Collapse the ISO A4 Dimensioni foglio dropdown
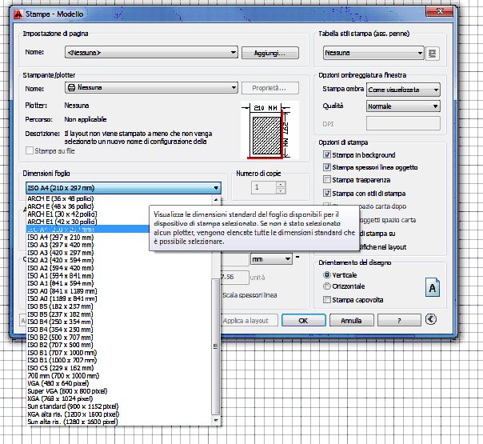 tap(123, 188)
